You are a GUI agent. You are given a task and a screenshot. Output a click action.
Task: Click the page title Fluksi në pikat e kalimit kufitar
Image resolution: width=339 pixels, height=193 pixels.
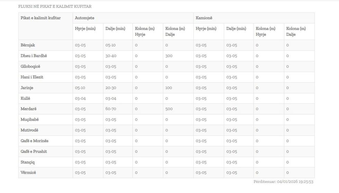click(x=55, y=7)
